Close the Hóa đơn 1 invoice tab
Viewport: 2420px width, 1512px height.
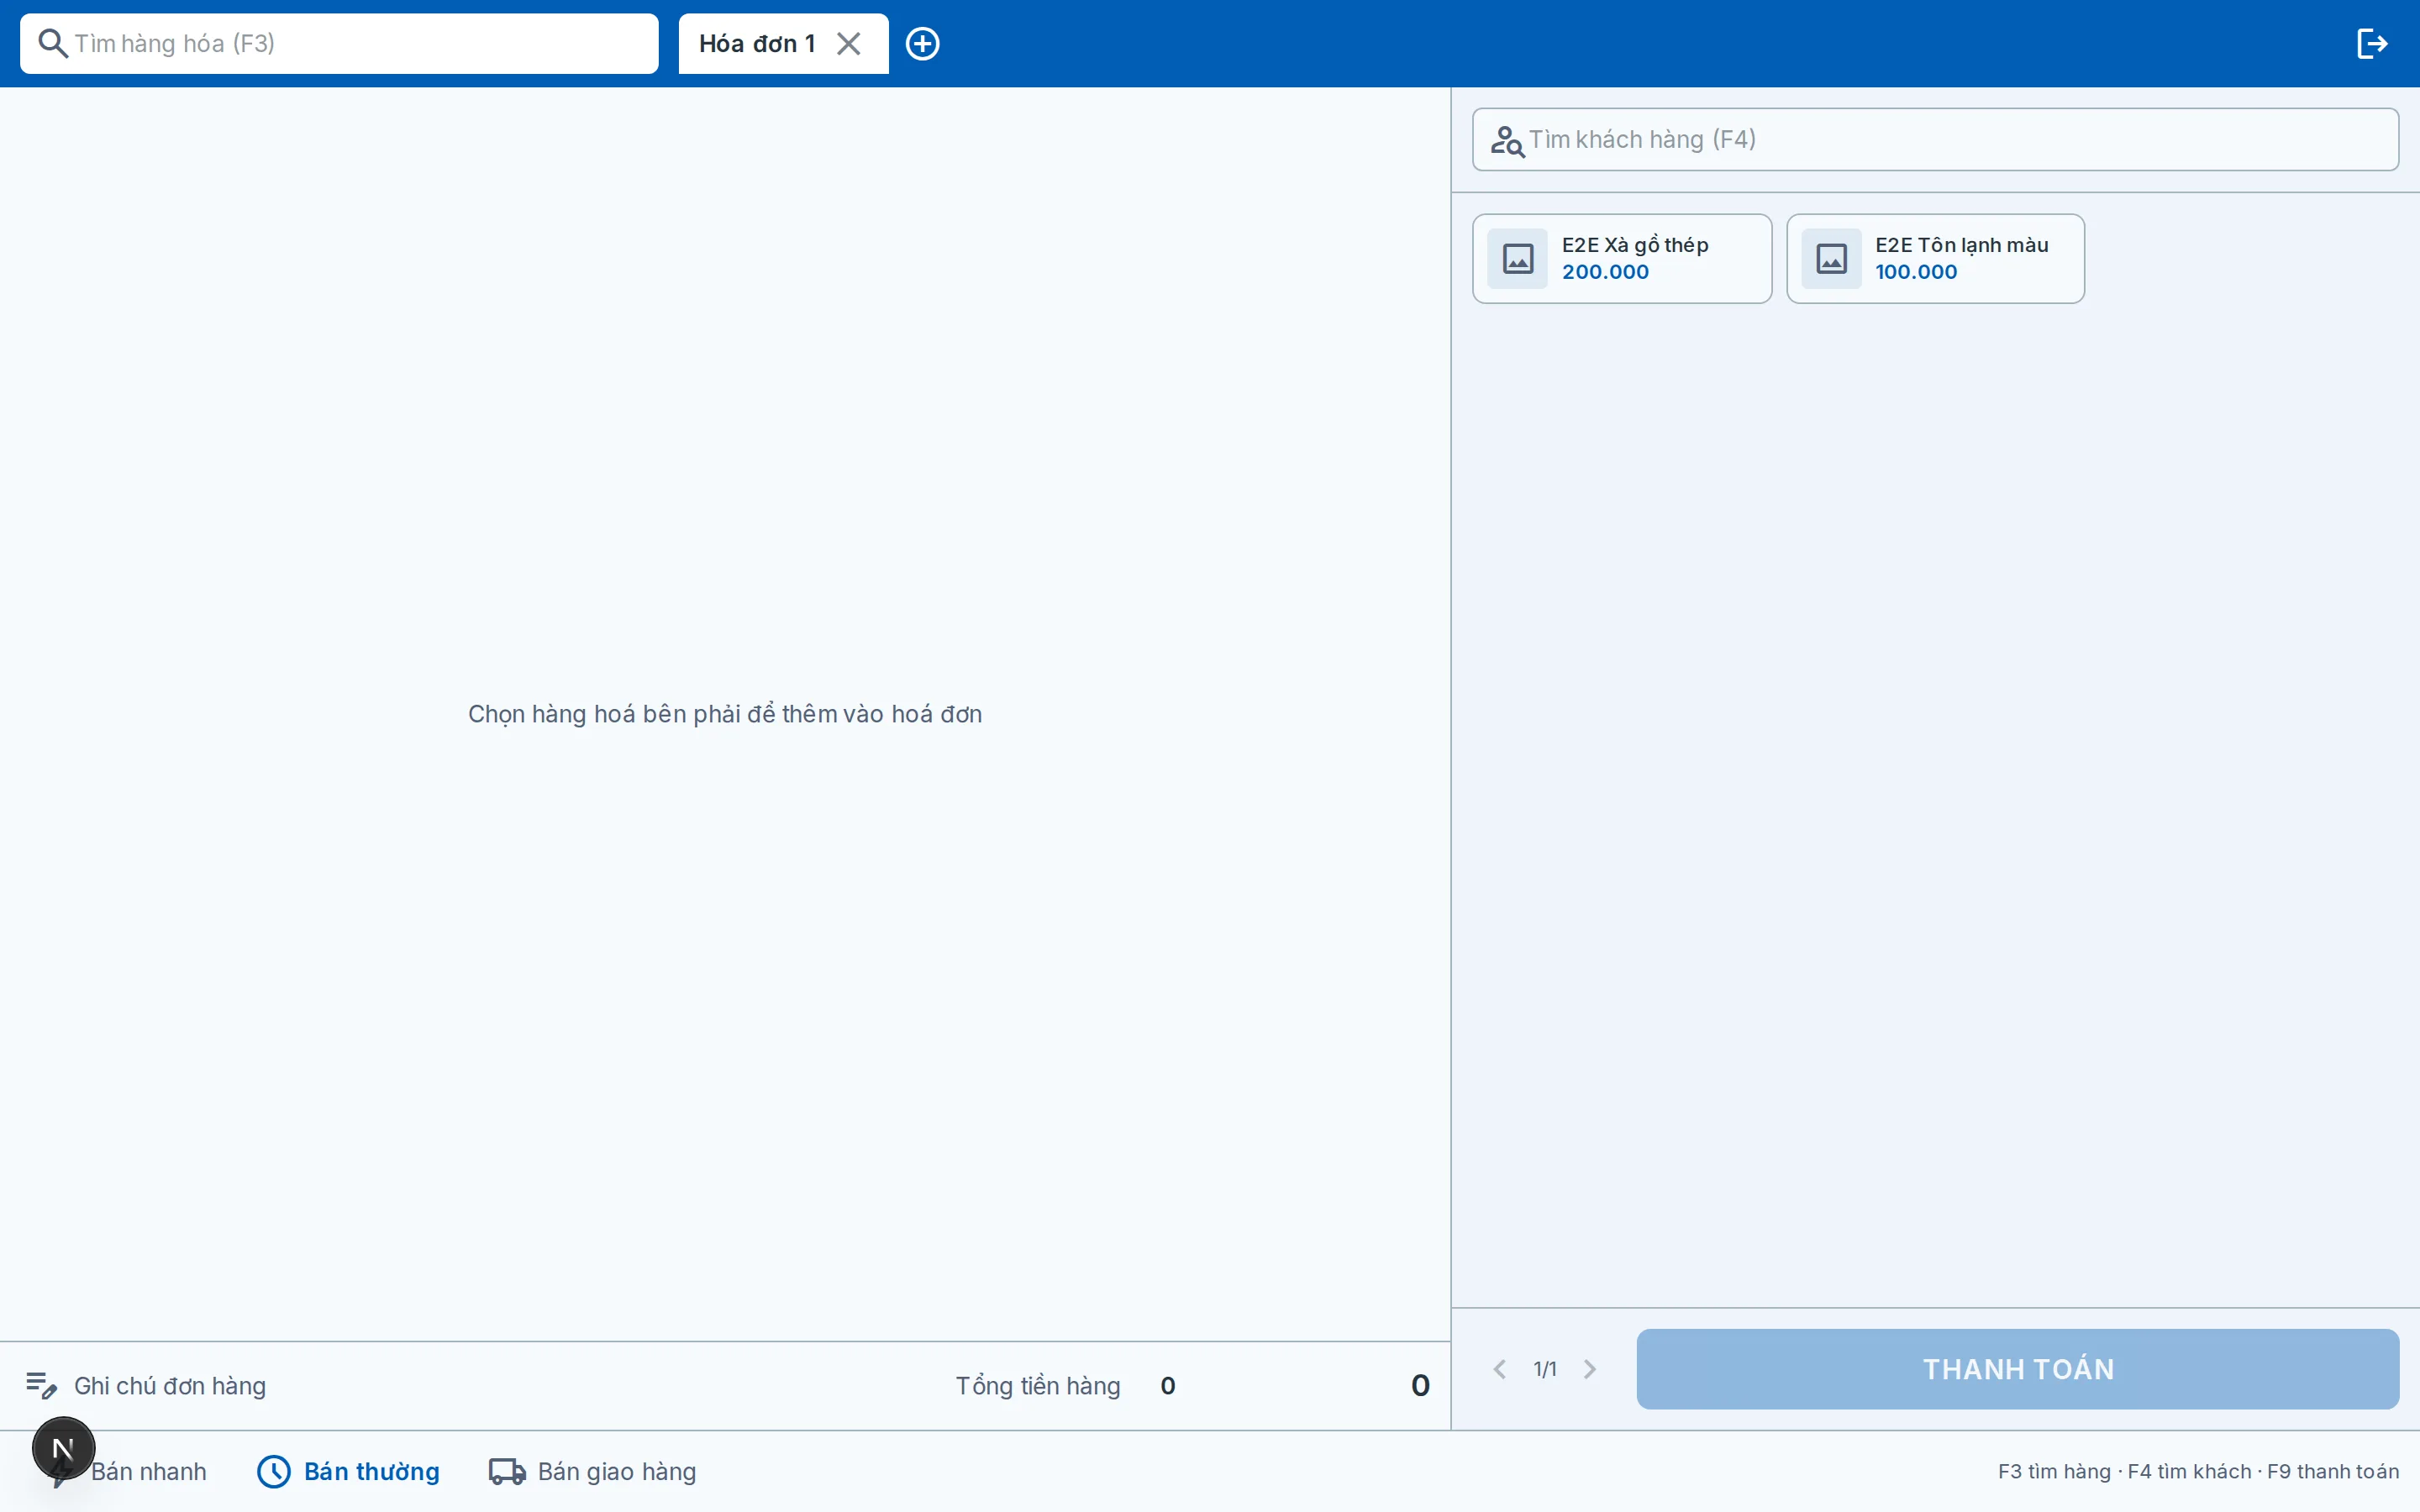[849, 44]
